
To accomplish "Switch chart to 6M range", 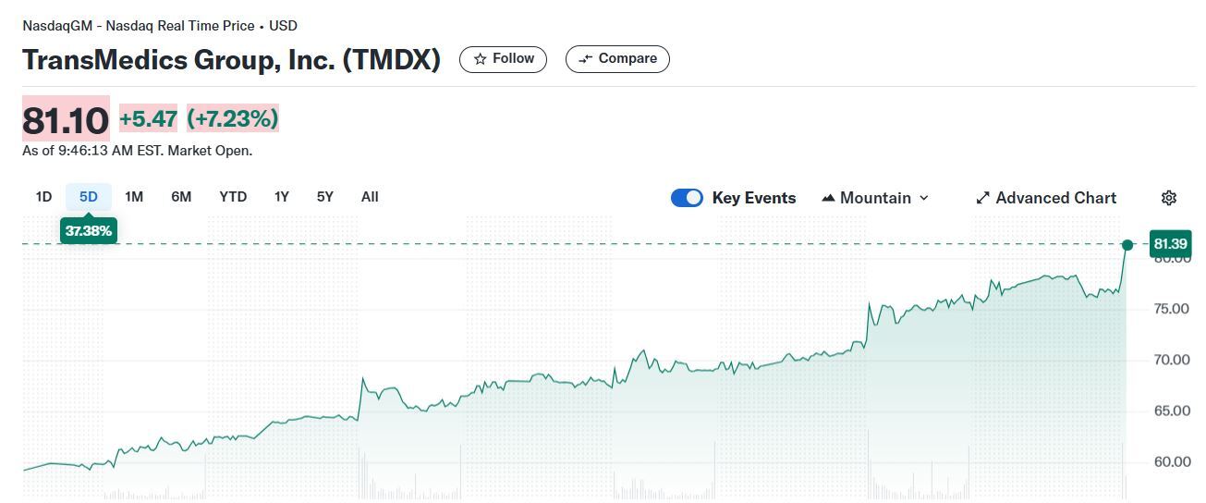I will pyautogui.click(x=181, y=197).
